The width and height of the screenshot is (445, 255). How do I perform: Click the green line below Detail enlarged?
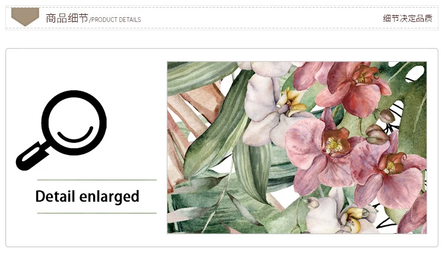(x=97, y=213)
